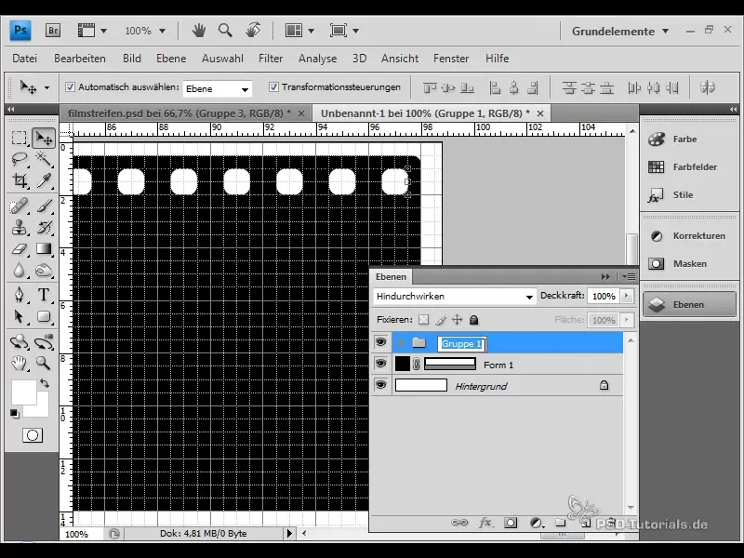Open the Filter menu
Viewport: 744px width, 558px height.
click(271, 59)
